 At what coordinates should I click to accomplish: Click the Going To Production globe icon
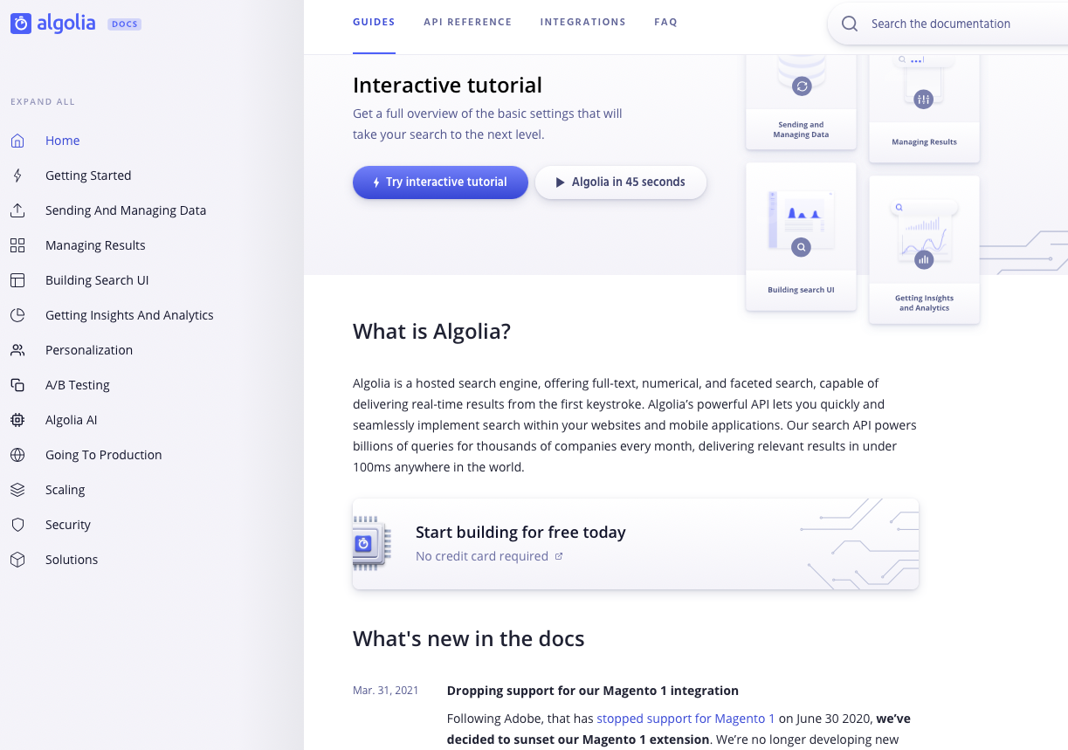click(17, 455)
